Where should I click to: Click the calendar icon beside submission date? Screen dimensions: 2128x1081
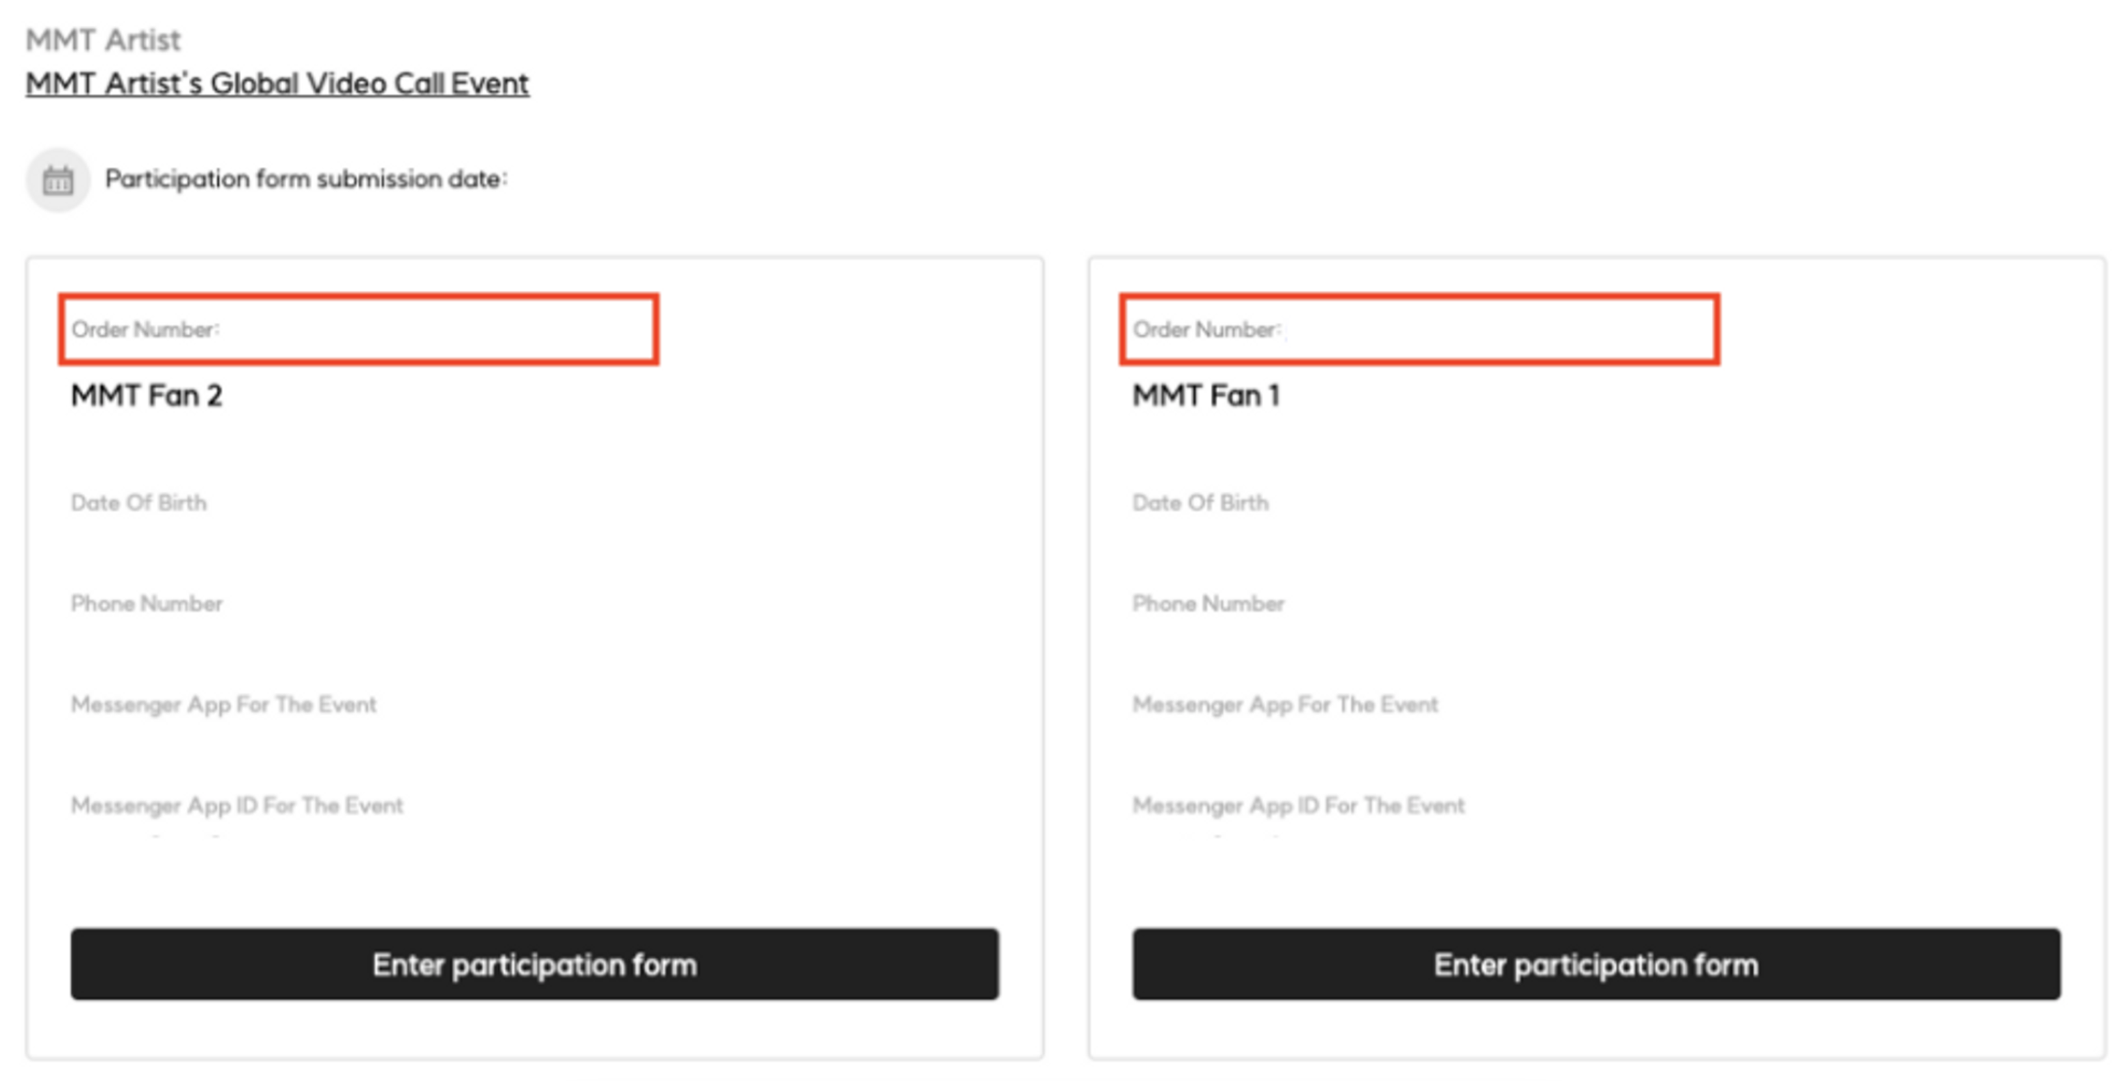(x=58, y=180)
